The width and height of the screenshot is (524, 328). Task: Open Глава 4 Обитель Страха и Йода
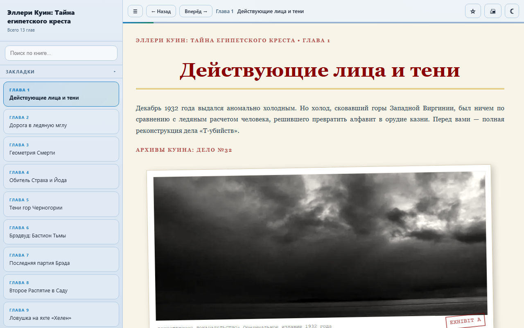(x=61, y=176)
